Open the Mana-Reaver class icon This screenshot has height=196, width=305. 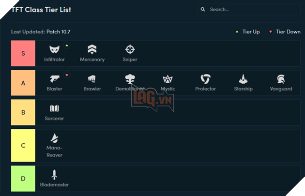(54, 138)
